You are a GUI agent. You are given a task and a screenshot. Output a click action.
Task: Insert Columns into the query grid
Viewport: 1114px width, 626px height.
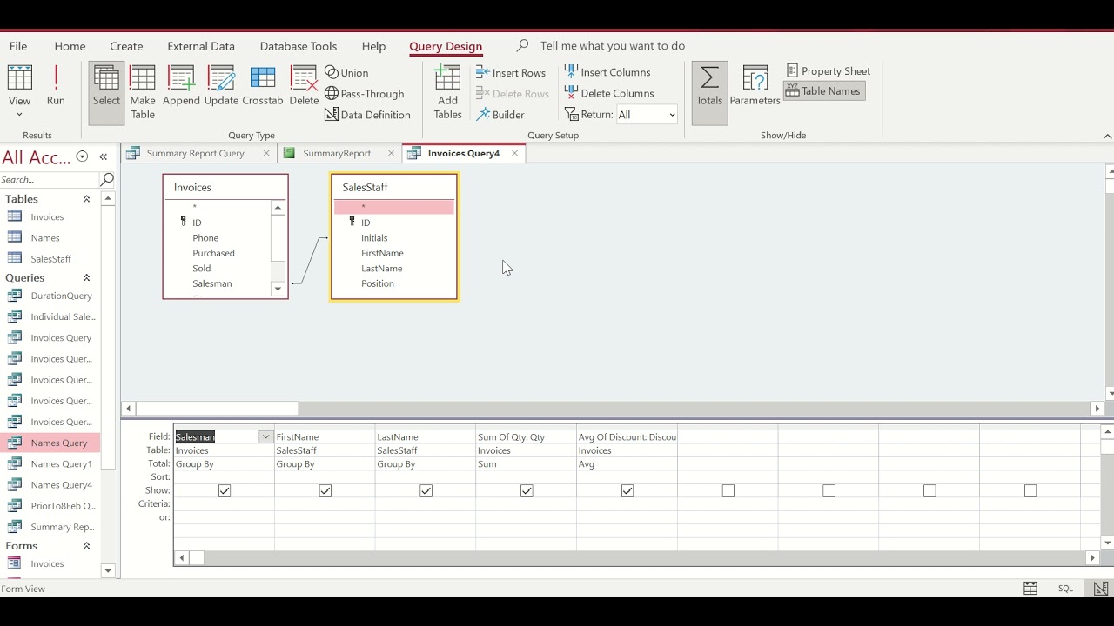click(607, 72)
